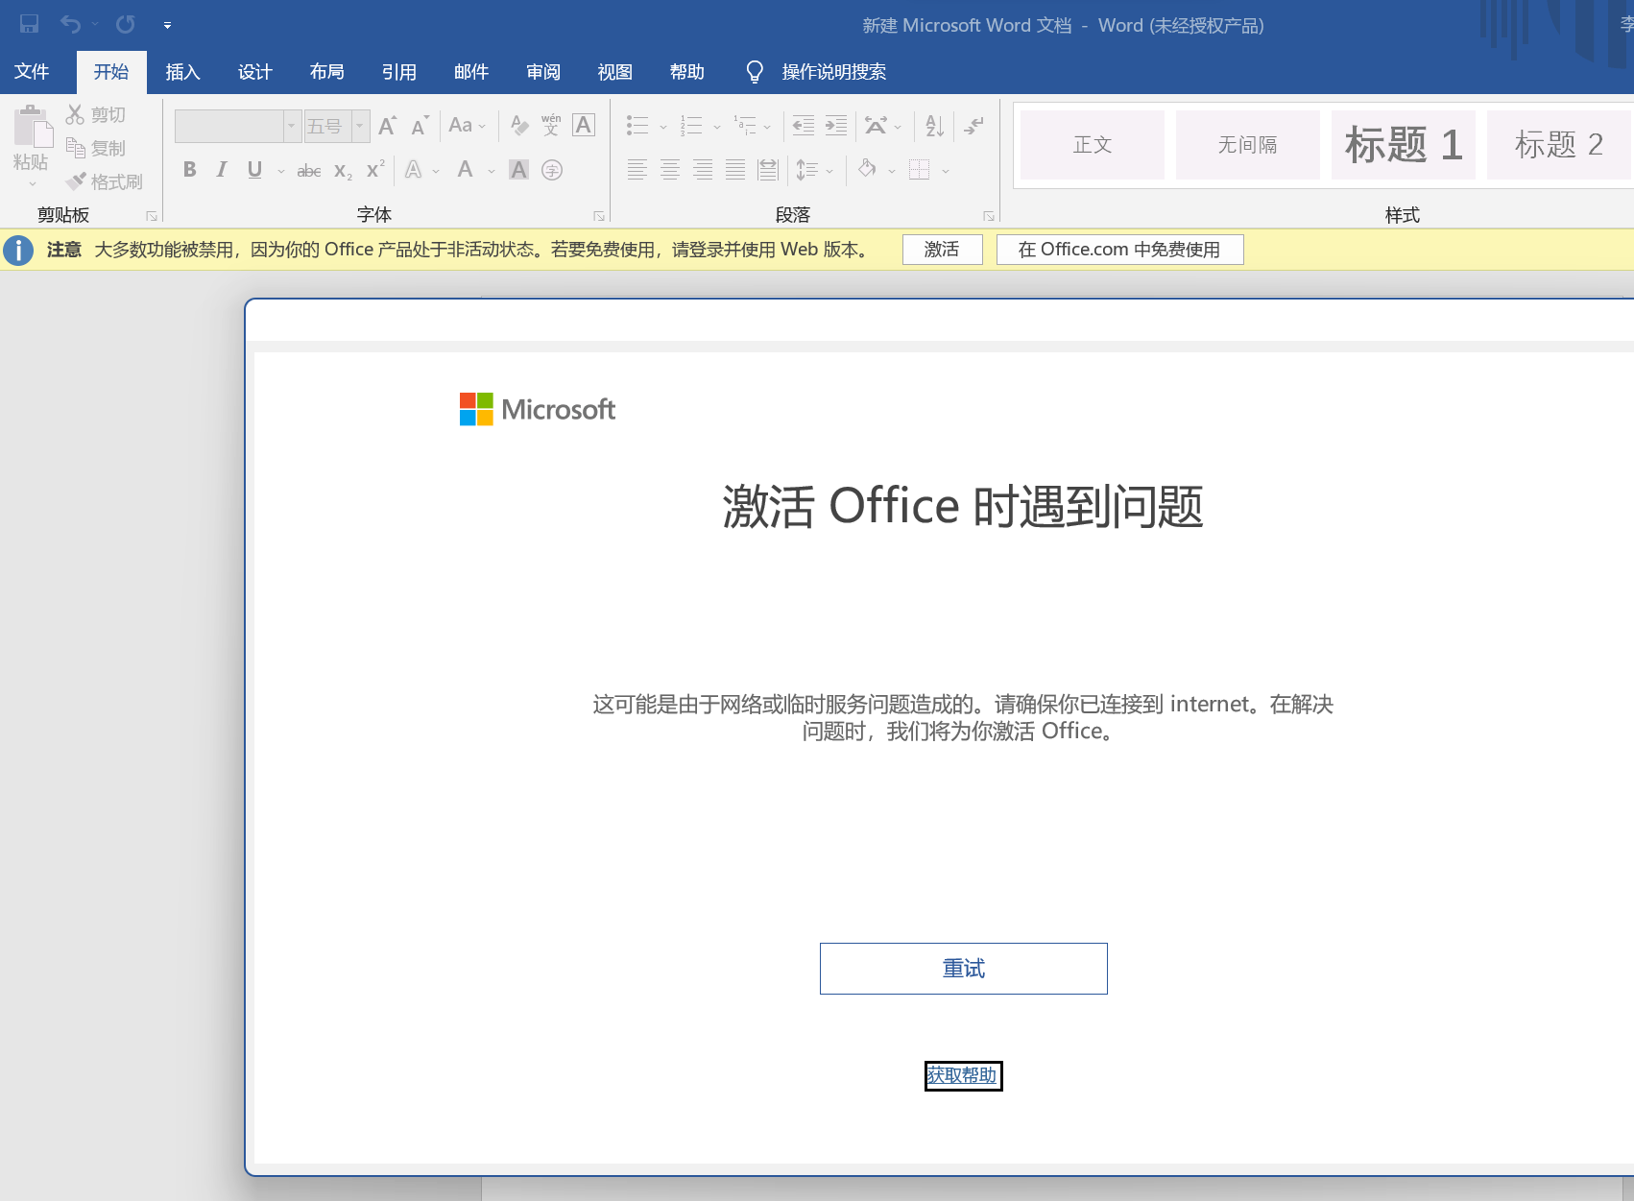Click the character border icon

click(x=584, y=125)
